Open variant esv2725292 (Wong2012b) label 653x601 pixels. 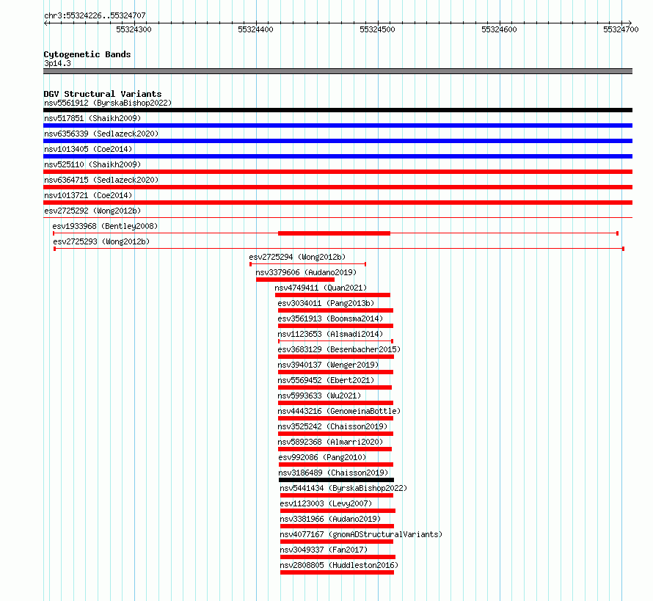point(92,211)
